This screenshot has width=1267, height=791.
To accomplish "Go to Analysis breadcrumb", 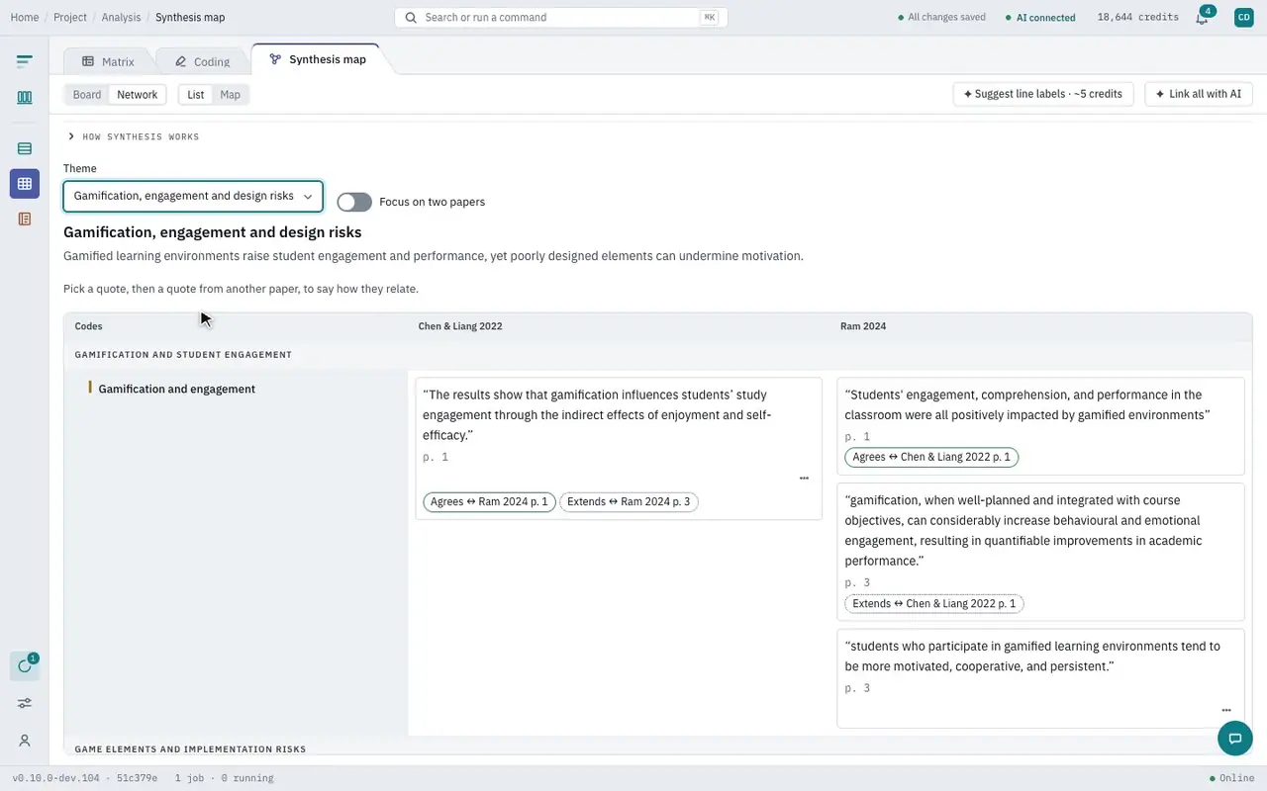I will (121, 17).
